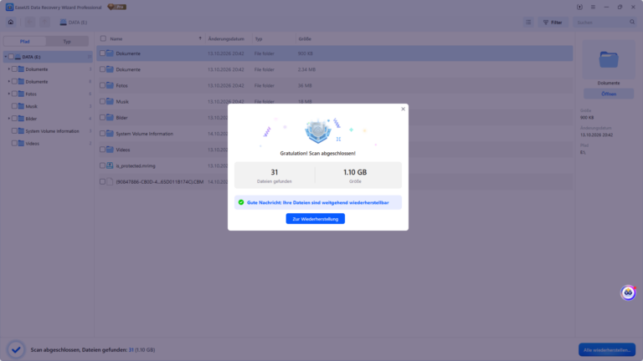Toggle the select-all checkbox in header

tap(103, 38)
